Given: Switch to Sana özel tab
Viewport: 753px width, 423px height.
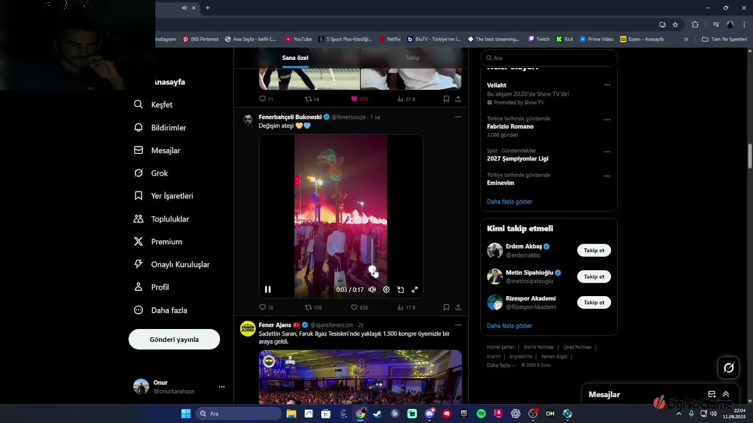Looking at the screenshot, I should 295,58.
